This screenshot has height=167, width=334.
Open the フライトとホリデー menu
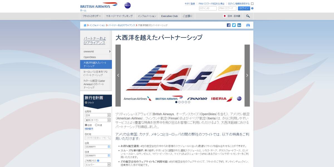coord(92,16)
